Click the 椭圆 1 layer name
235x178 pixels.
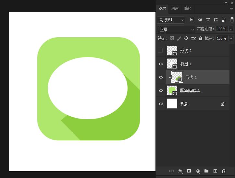coord(186,64)
